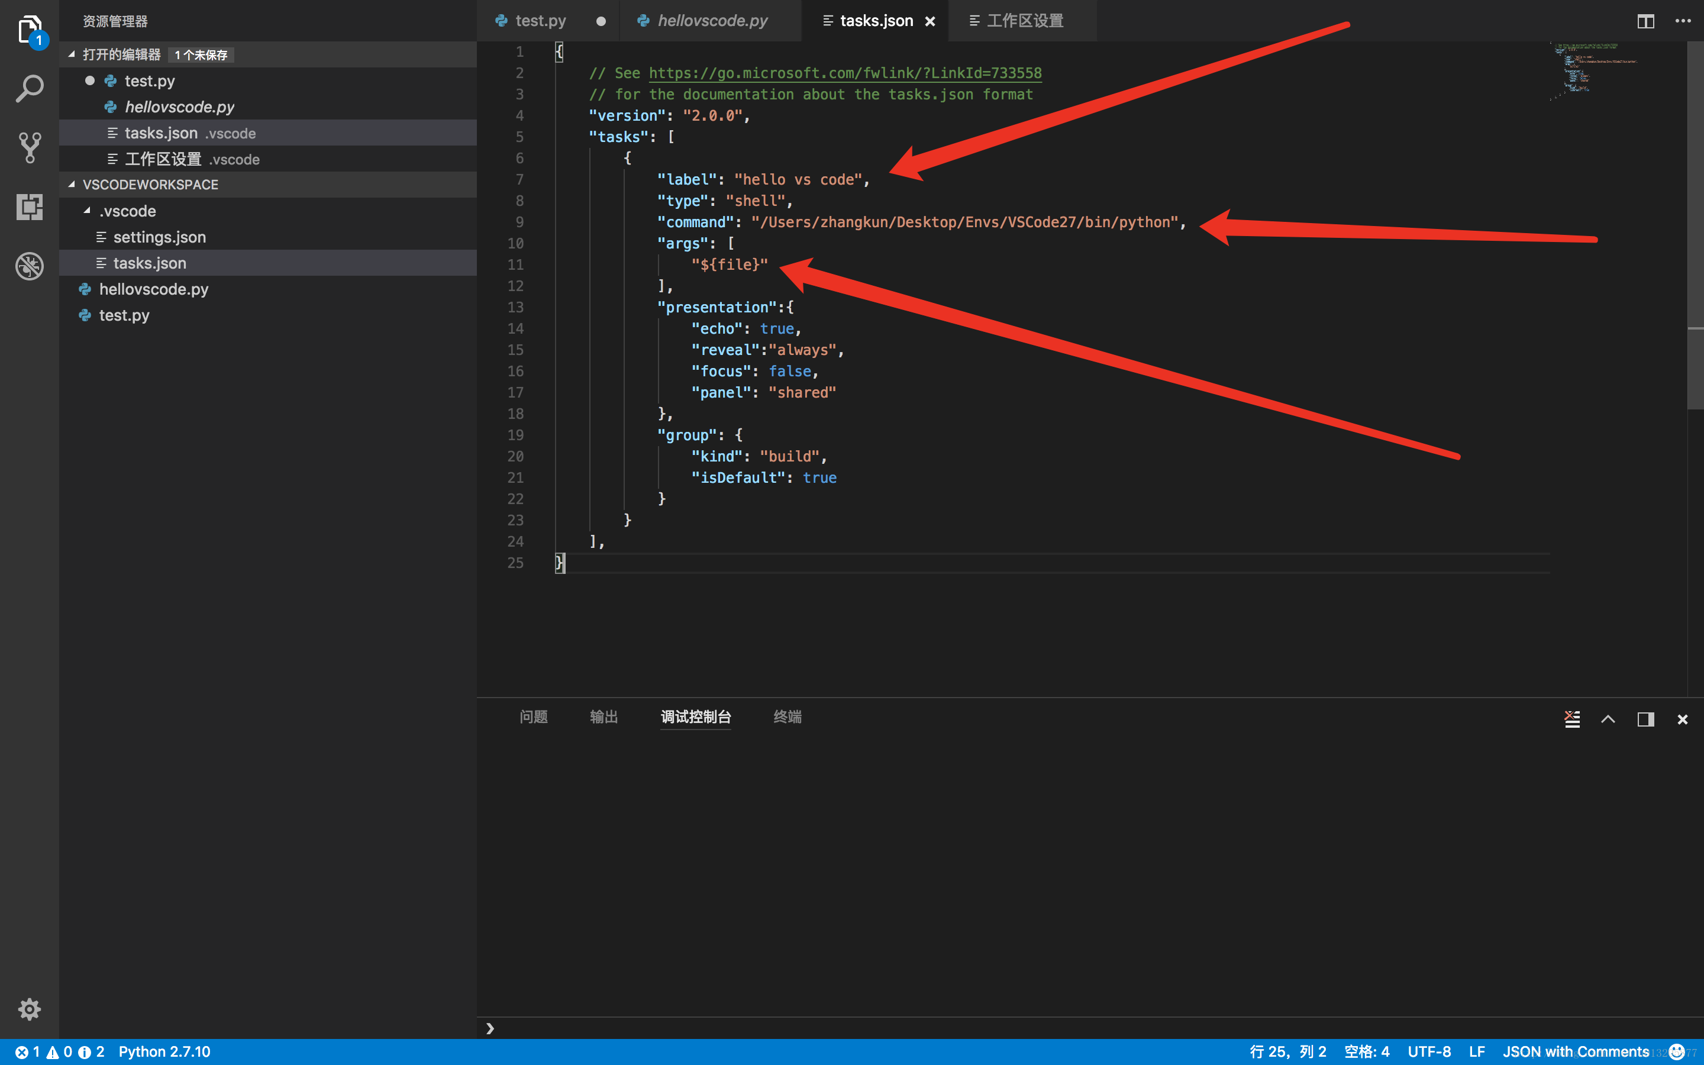
Task: Open the Debug view icon
Action: pyautogui.click(x=30, y=266)
